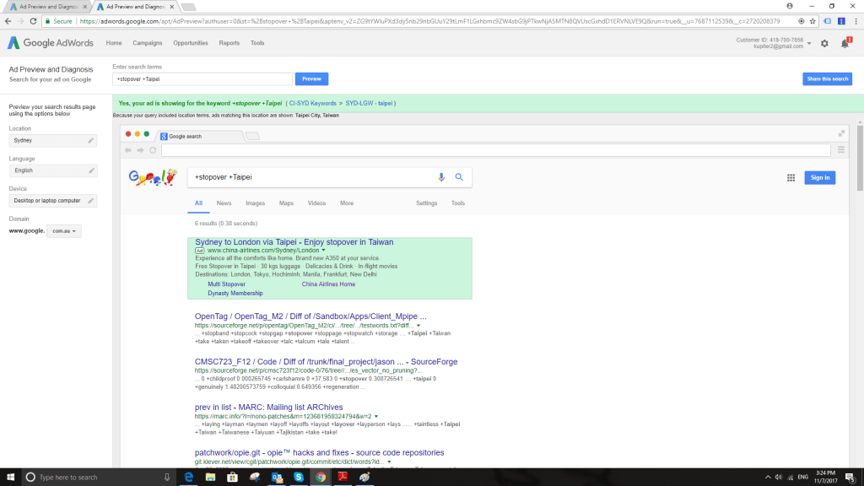
Task: Show hidden system tray icons
Action: point(768,478)
